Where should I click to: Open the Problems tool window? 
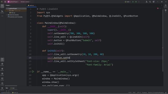(2, 84)
